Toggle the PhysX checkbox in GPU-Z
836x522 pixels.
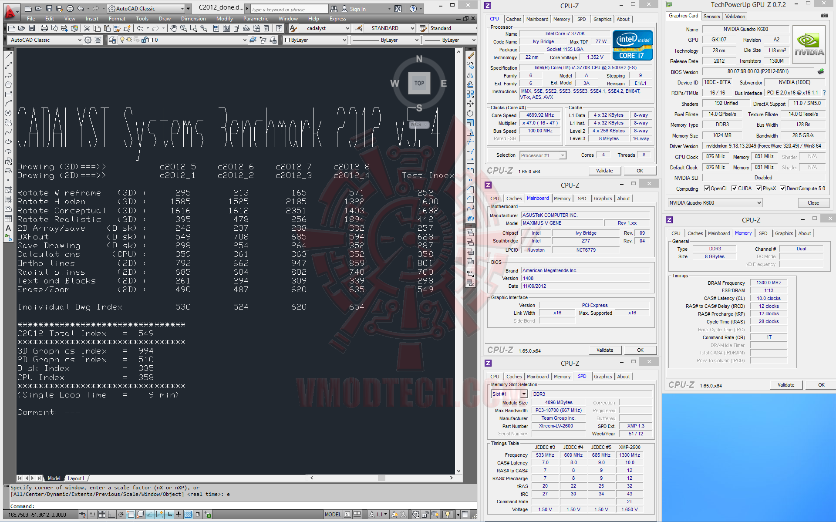(759, 189)
